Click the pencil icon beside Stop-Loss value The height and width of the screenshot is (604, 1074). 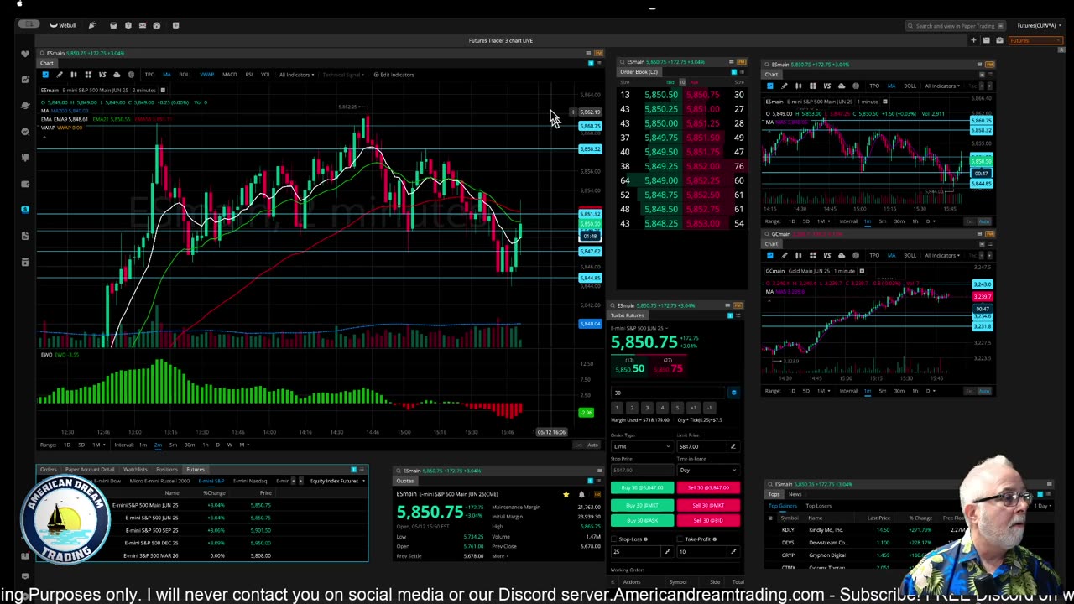(x=667, y=551)
